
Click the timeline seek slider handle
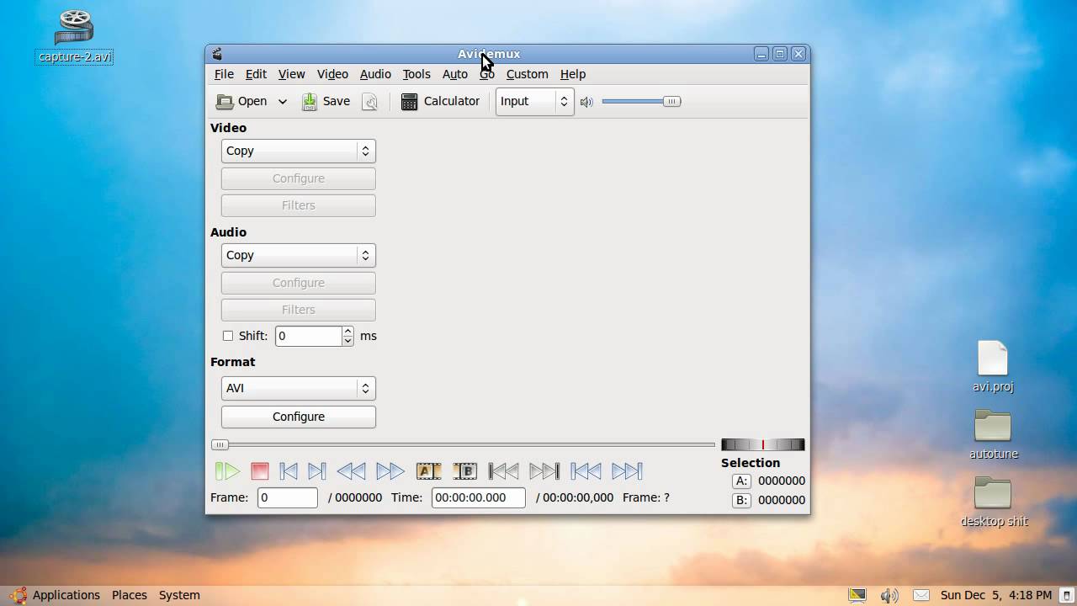(220, 444)
